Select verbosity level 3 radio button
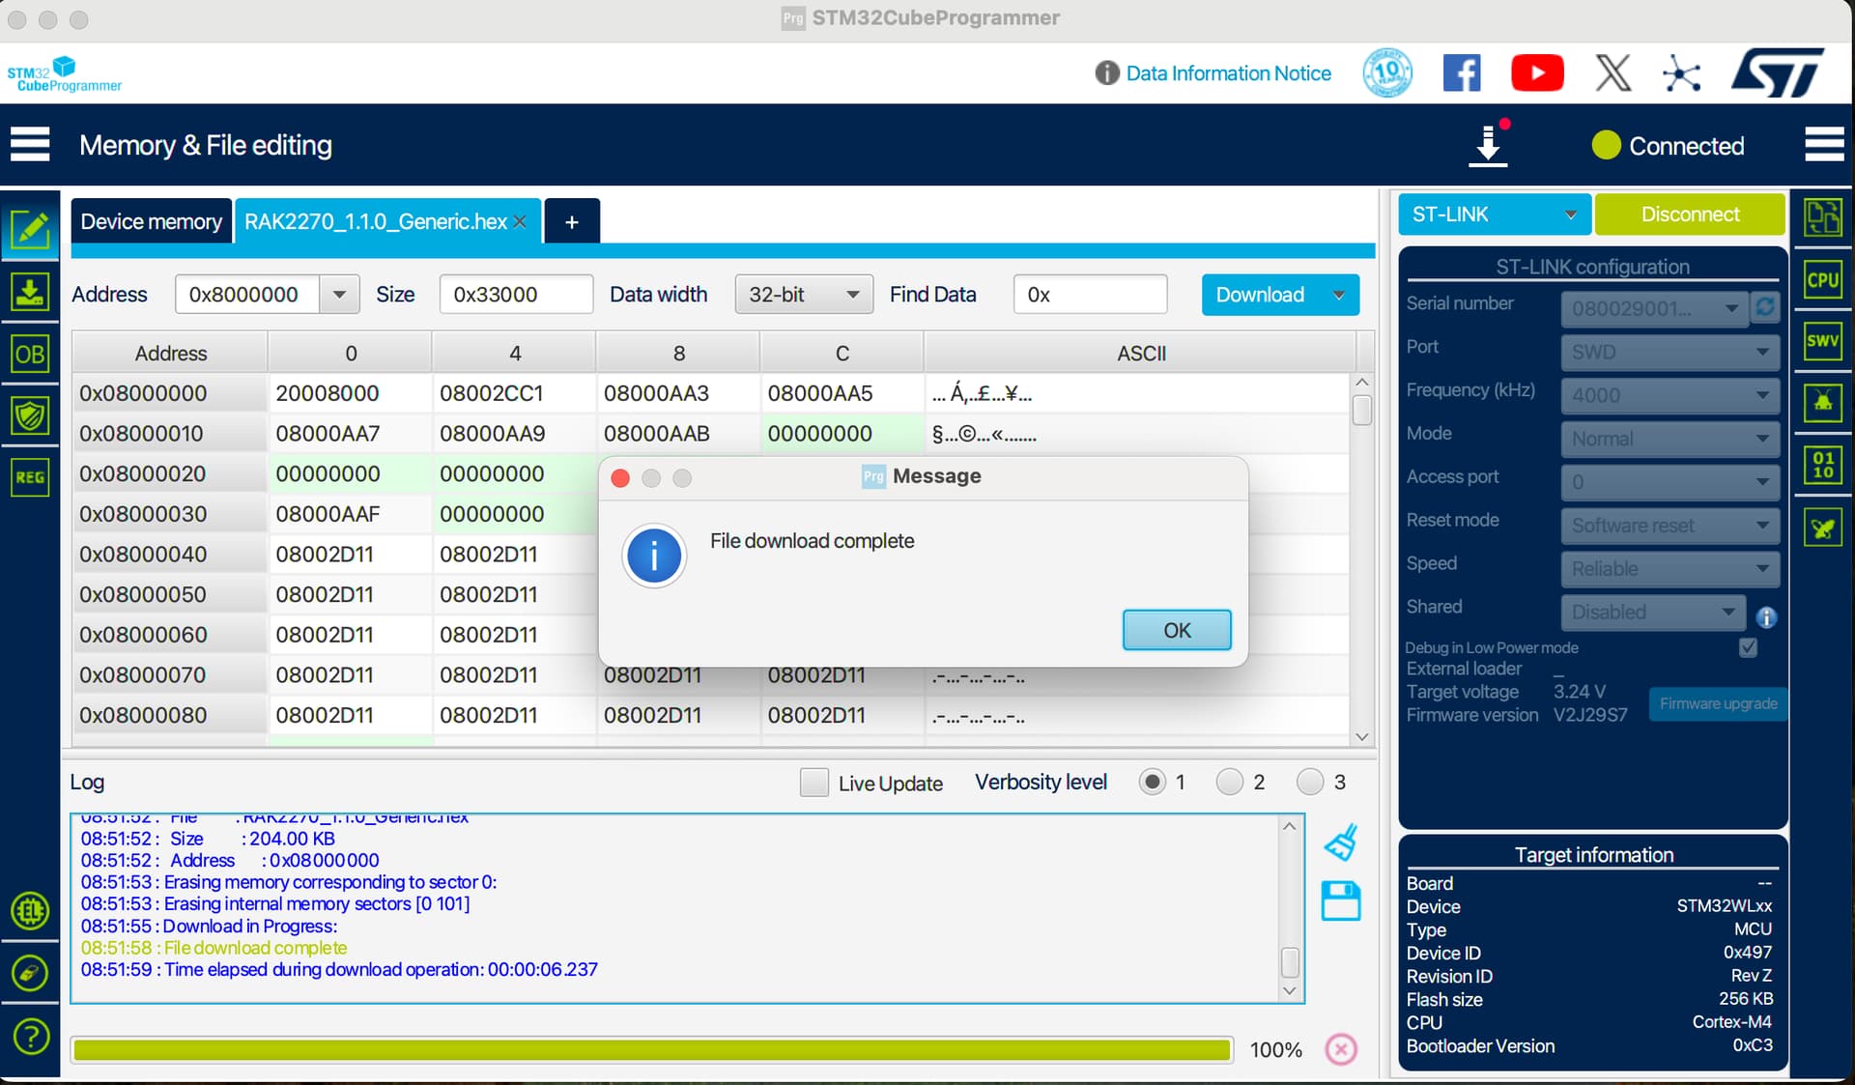Viewport: 1855px width, 1085px height. [x=1309, y=782]
